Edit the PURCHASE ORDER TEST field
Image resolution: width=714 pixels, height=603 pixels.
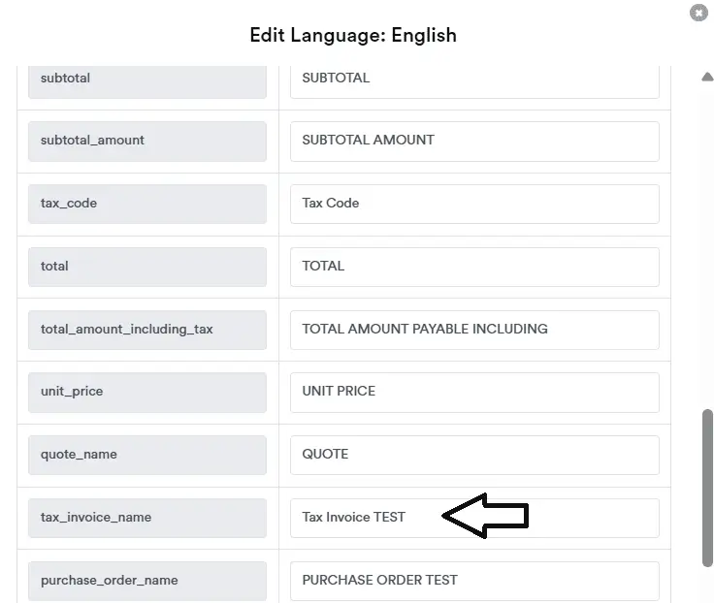point(473,580)
